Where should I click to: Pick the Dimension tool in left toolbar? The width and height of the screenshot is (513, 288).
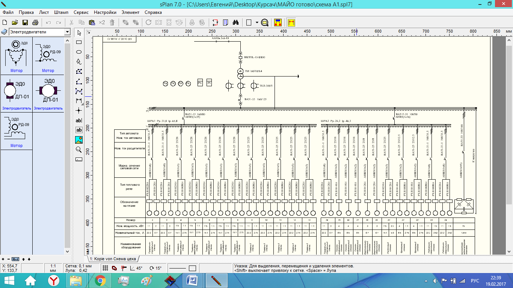[x=79, y=100]
